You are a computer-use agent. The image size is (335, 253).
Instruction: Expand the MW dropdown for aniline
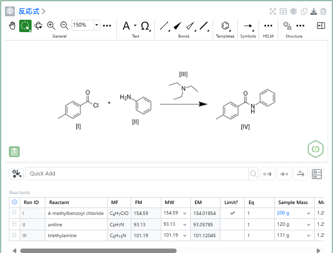[185, 224]
